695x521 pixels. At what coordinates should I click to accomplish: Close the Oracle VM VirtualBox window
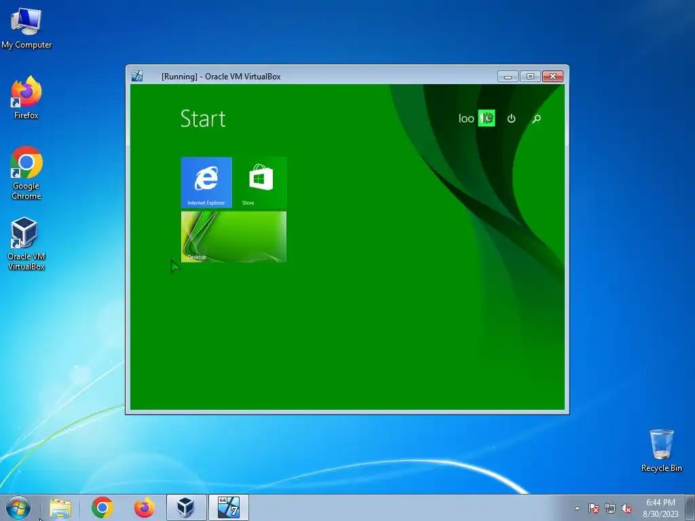(x=552, y=77)
